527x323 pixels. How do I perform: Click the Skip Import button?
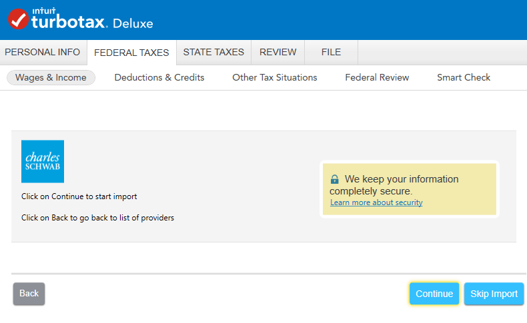(x=494, y=294)
